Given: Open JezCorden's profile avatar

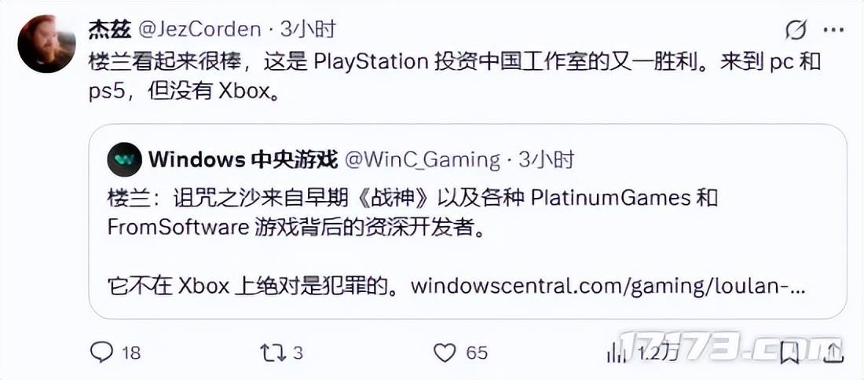Looking at the screenshot, I should pyautogui.click(x=46, y=43).
